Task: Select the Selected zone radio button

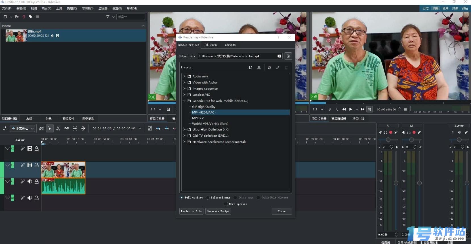Action: click(x=208, y=198)
